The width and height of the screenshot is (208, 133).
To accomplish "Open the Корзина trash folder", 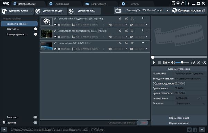I will point(11,123).
